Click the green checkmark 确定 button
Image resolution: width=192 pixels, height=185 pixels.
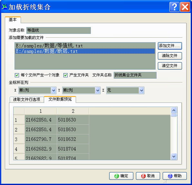121,176
